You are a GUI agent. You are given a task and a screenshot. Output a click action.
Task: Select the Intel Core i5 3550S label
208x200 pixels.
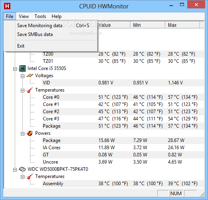(47, 68)
